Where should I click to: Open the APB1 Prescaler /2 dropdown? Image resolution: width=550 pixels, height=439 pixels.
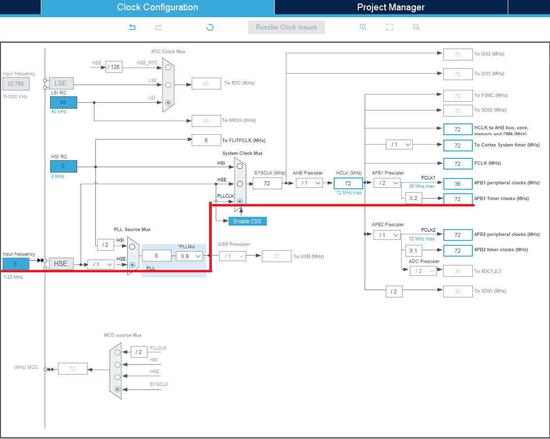click(387, 183)
